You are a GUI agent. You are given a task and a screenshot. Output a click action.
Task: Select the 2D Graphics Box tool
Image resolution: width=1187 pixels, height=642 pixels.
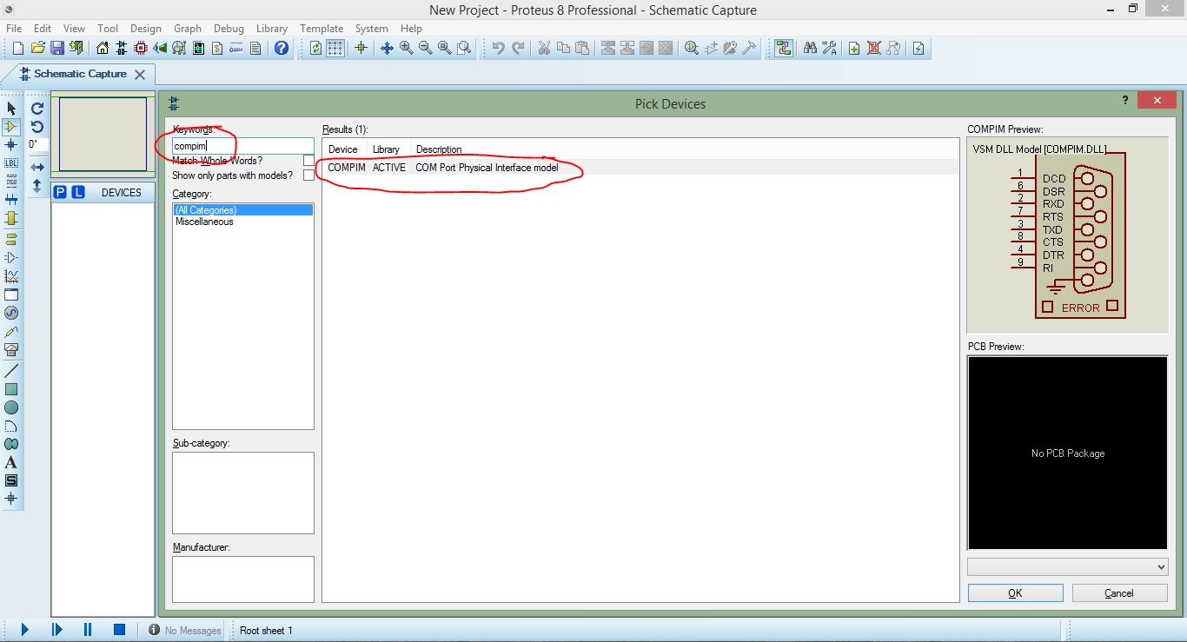pos(11,389)
